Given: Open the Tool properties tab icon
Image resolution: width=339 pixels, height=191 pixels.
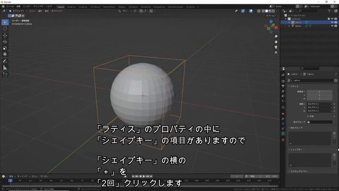Looking at the screenshot, I should (x=283, y=75).
